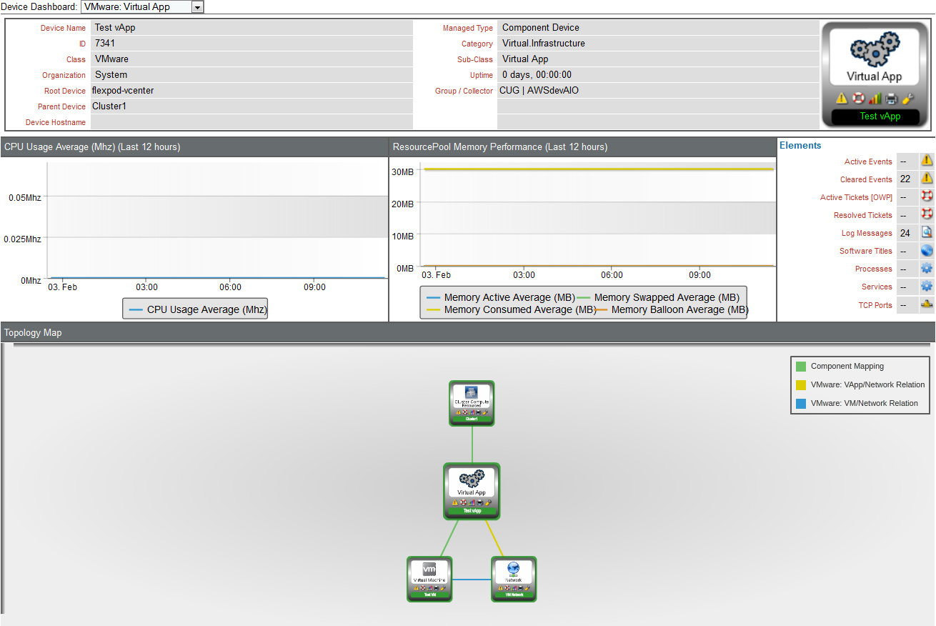Click wrench icon on topology Virtual App node
Screen dimensions: 936x626
[x=487, y=502]
